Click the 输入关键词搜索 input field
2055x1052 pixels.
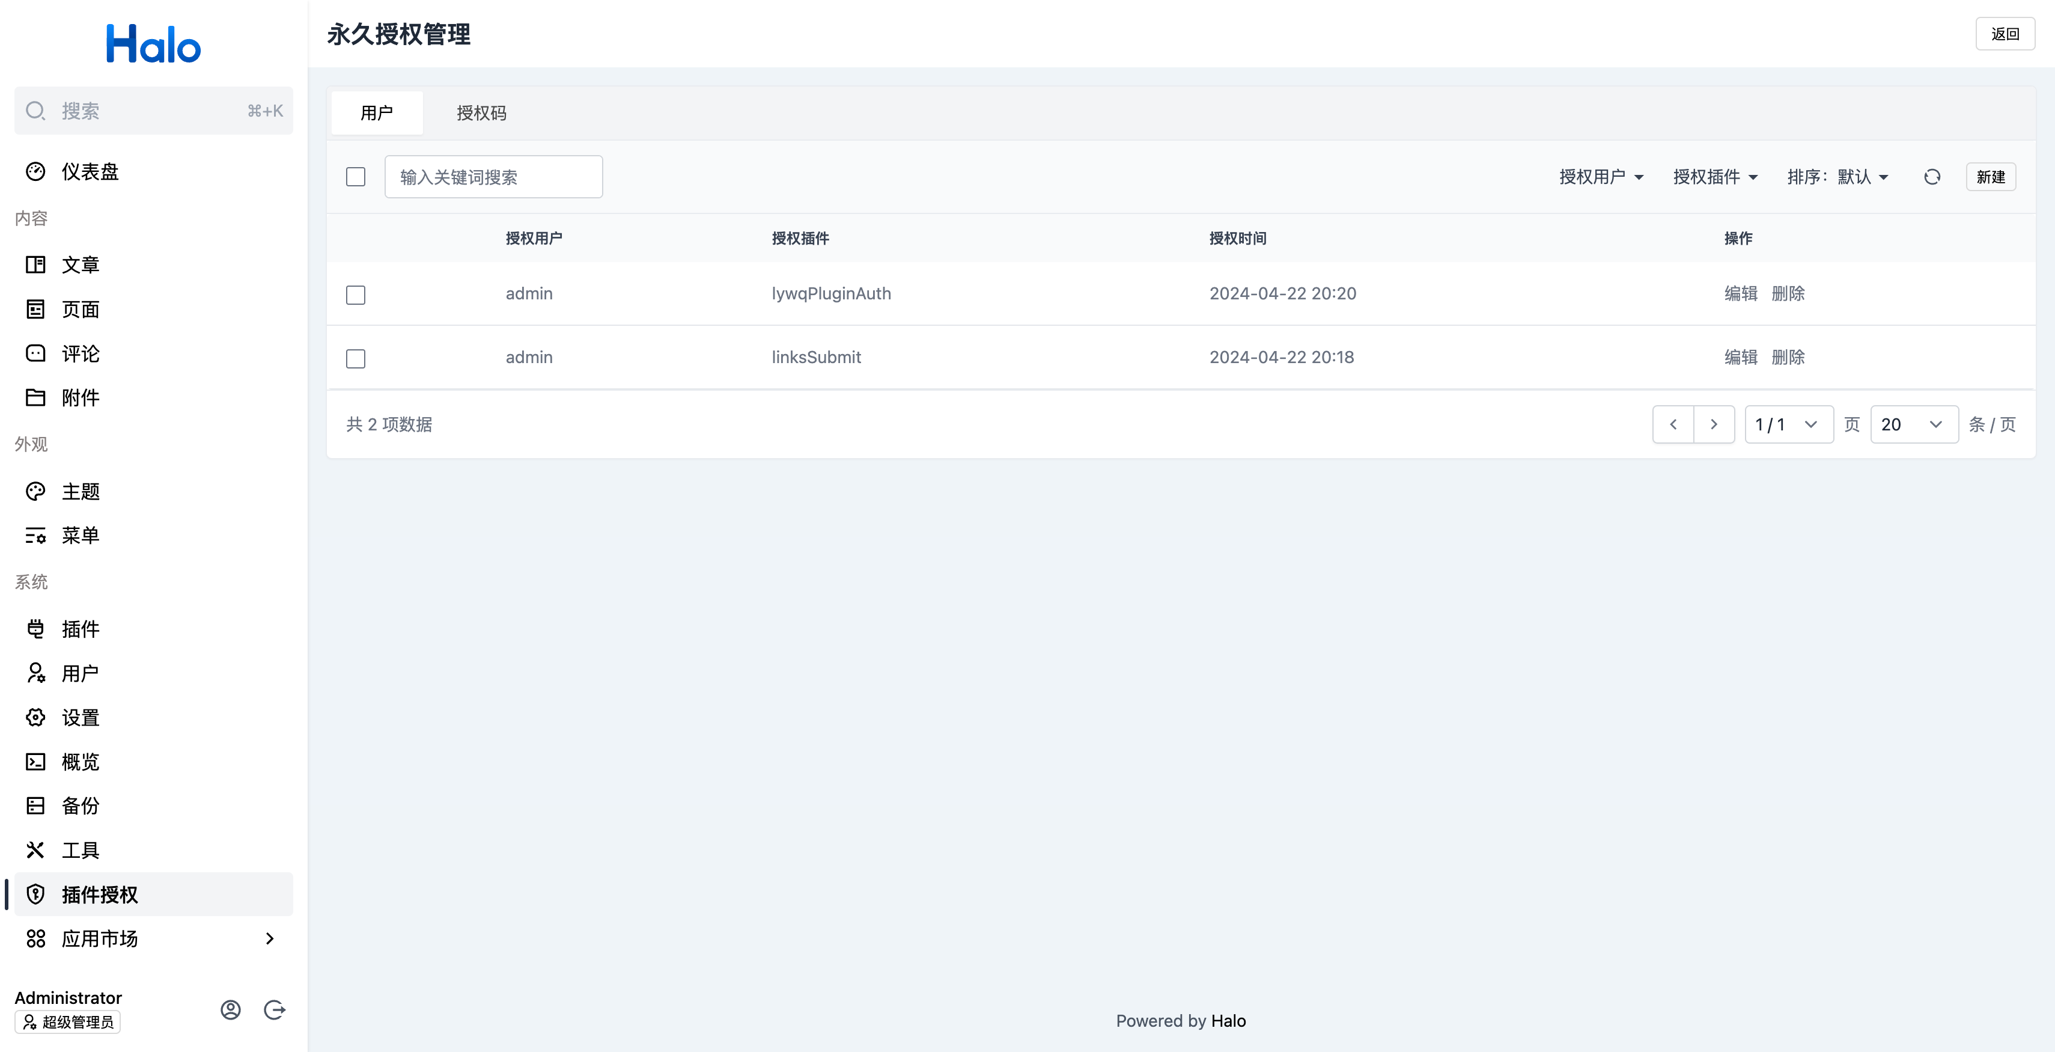(493, 177)
